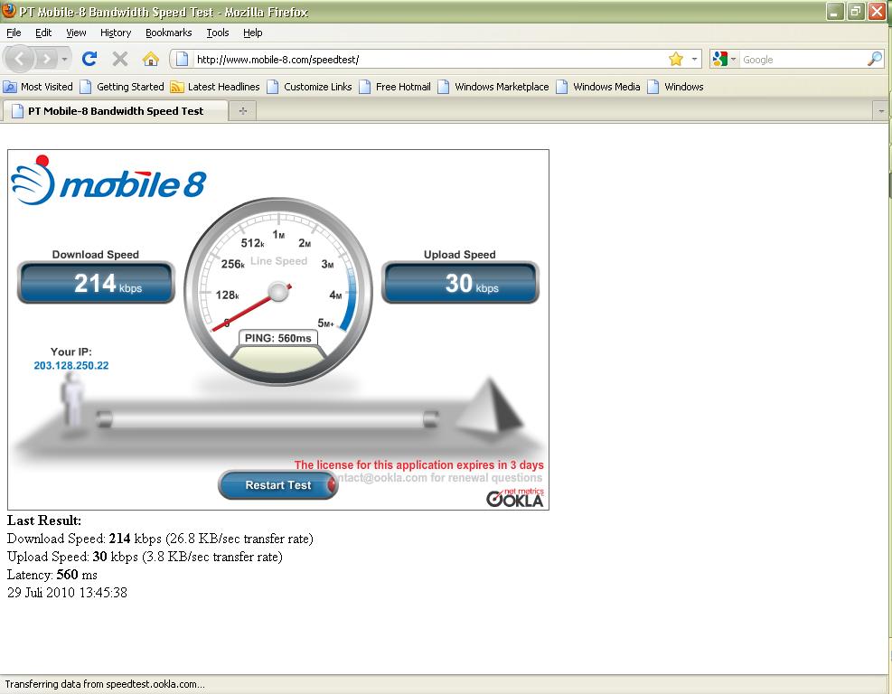
Task: Click the transfer progress tube bar
Action: (268, 419)
